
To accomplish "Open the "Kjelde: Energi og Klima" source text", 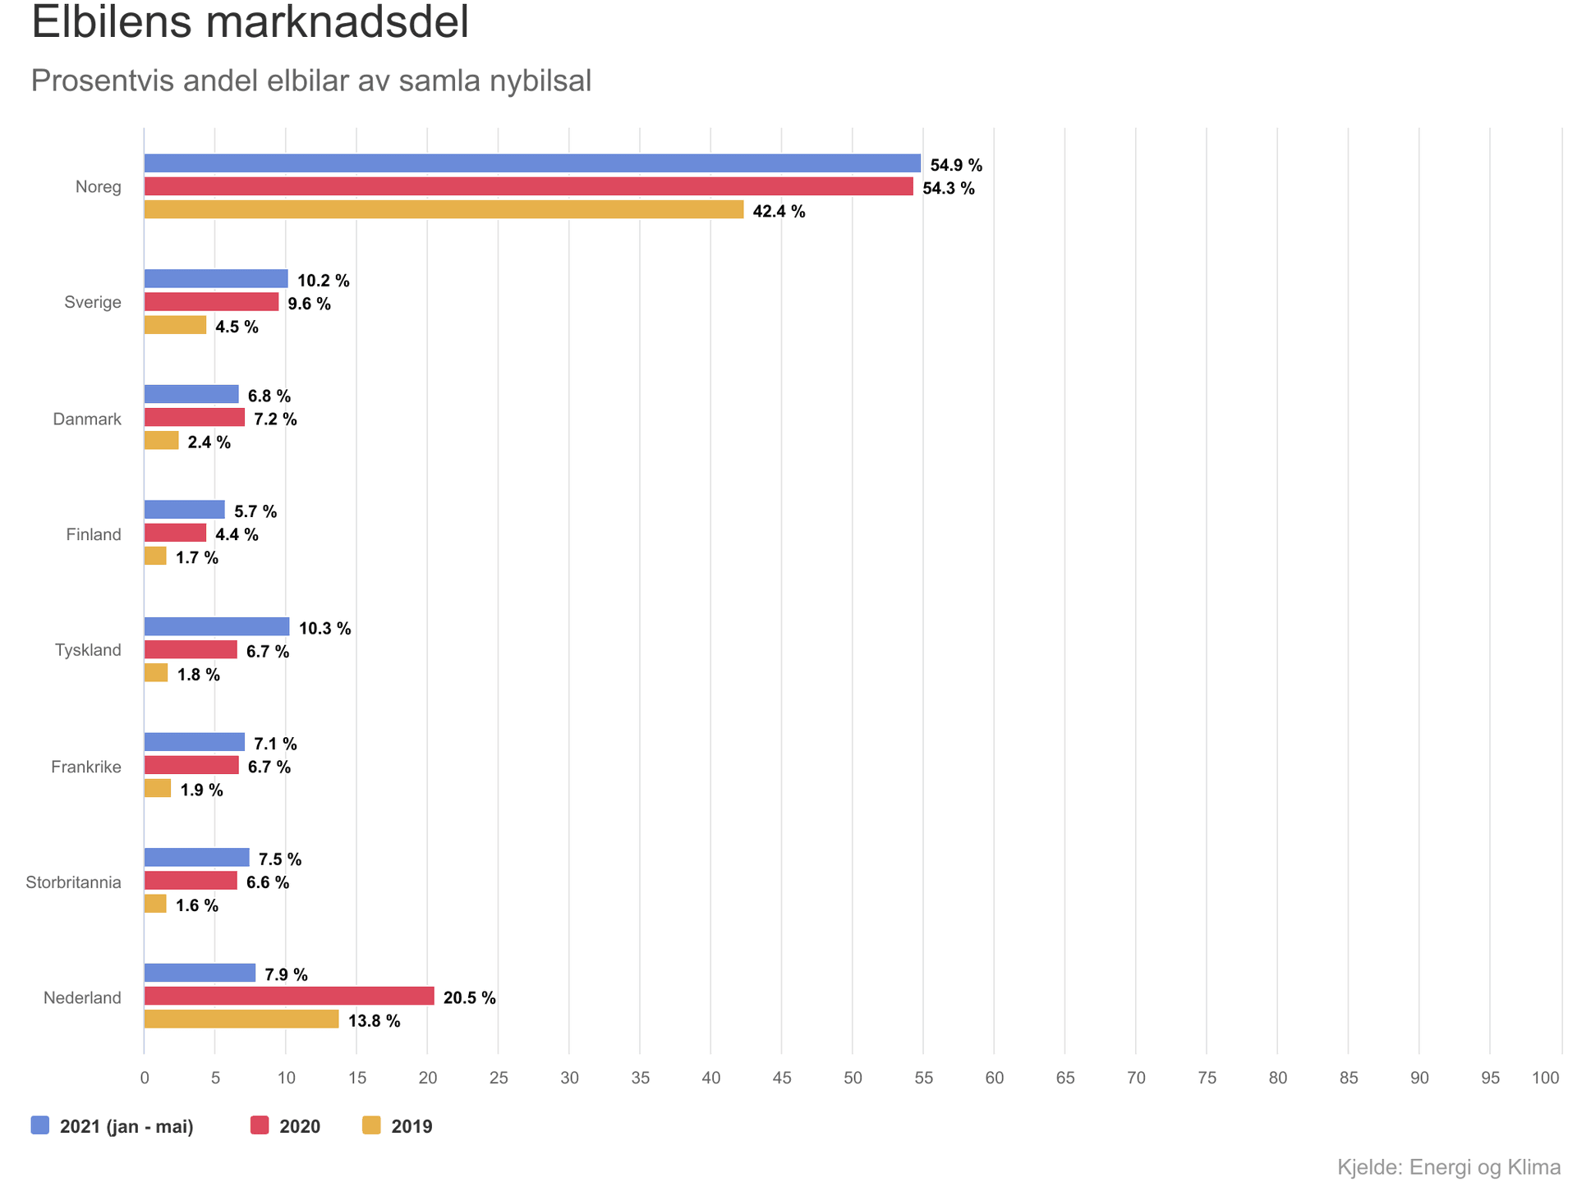I will [1449, 1167].
